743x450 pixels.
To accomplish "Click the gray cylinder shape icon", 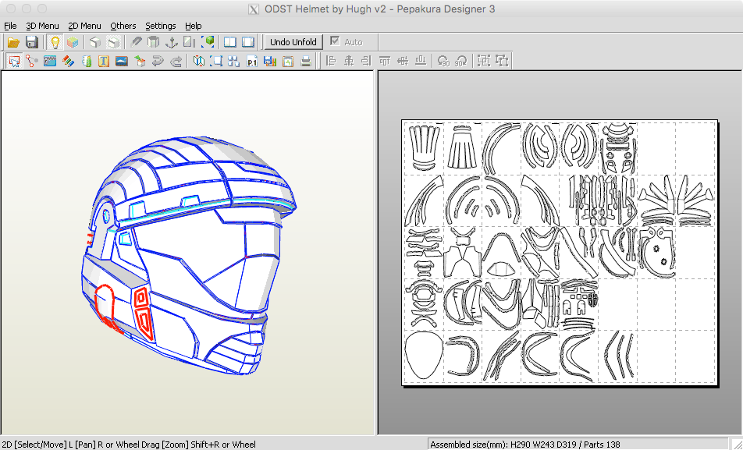I will pyautogui.click(x=154, y=42).
